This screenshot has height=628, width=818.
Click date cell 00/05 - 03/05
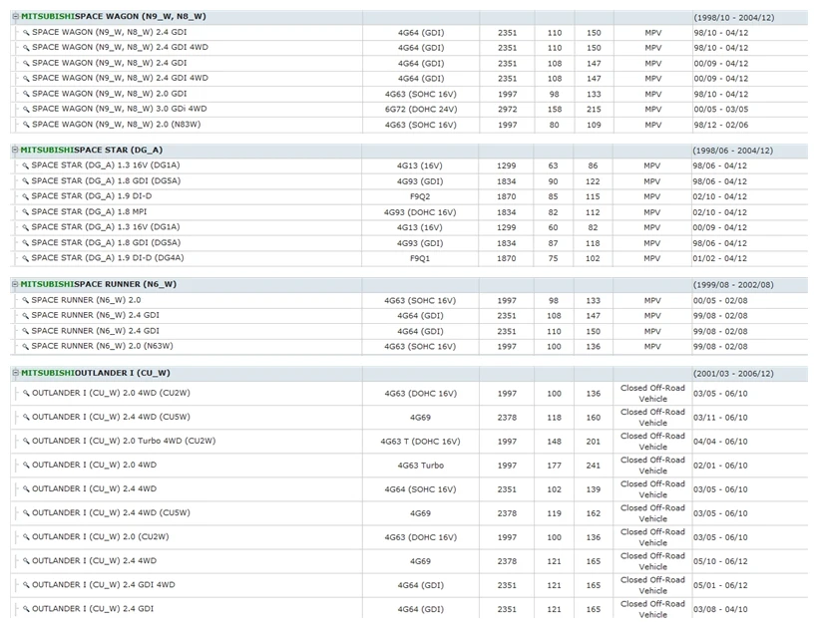tap(721, 110)
